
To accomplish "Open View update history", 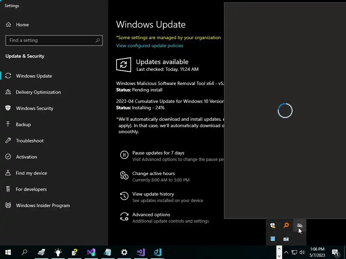I will pos(153,194).
